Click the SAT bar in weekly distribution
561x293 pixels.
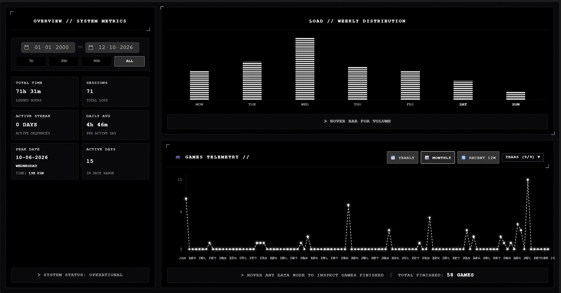463,90
